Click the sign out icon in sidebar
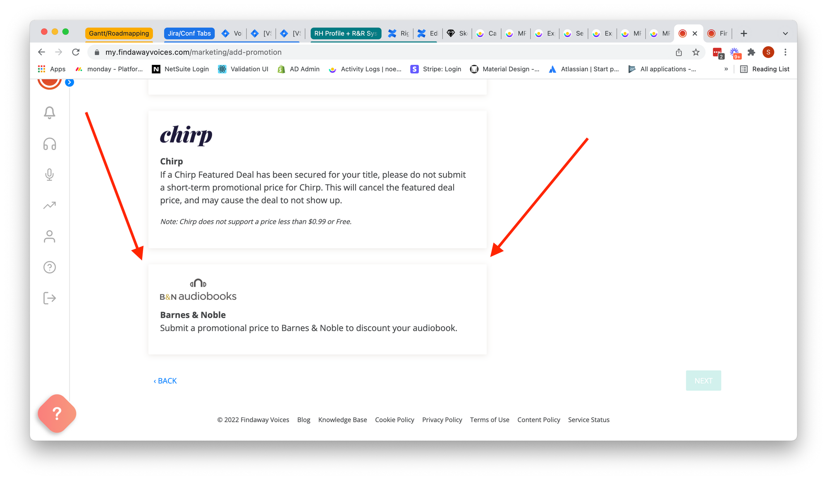This screenshot has height=480, width=827. click(x=50, y=298)
